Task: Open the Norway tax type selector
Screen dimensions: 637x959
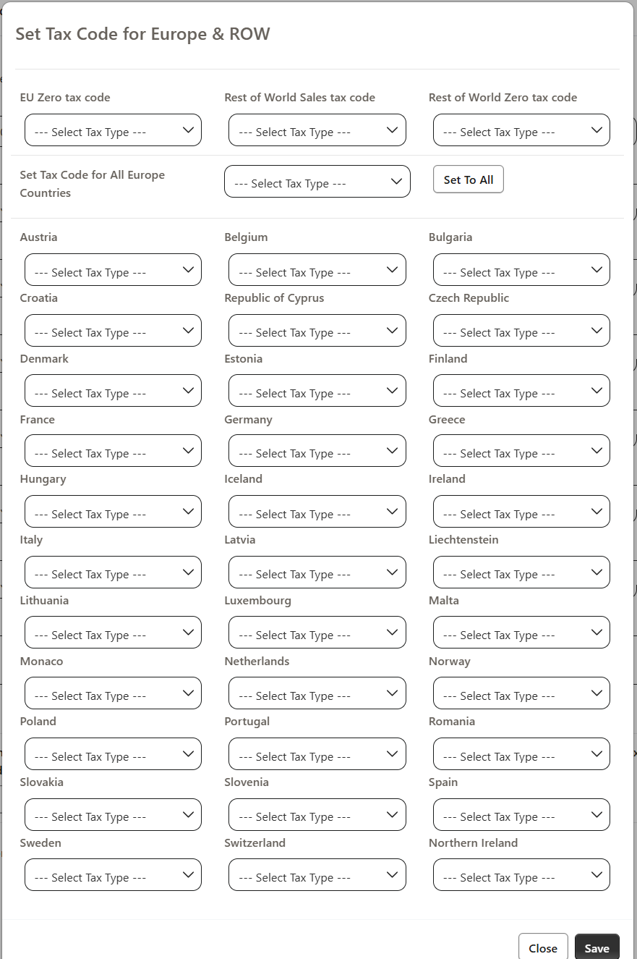Action: [521, 694]
